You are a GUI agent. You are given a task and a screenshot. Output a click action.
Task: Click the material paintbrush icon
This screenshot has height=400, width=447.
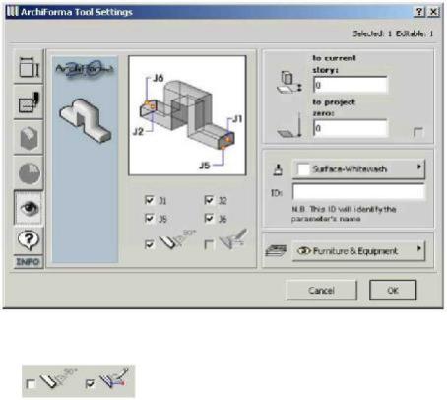(278, 169)
